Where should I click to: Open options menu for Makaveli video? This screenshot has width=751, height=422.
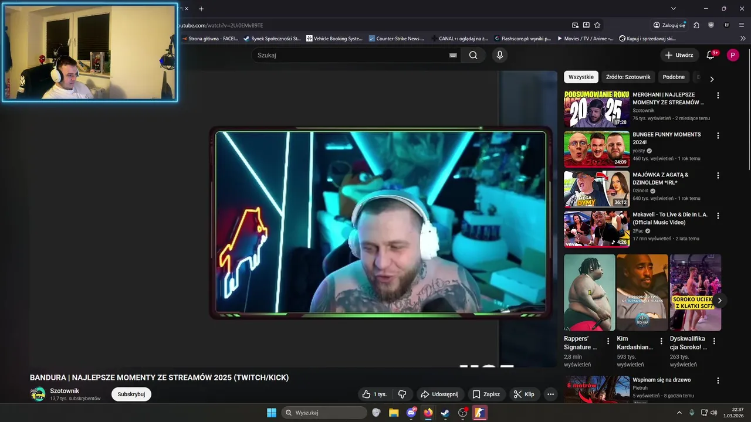pos(718,215)
